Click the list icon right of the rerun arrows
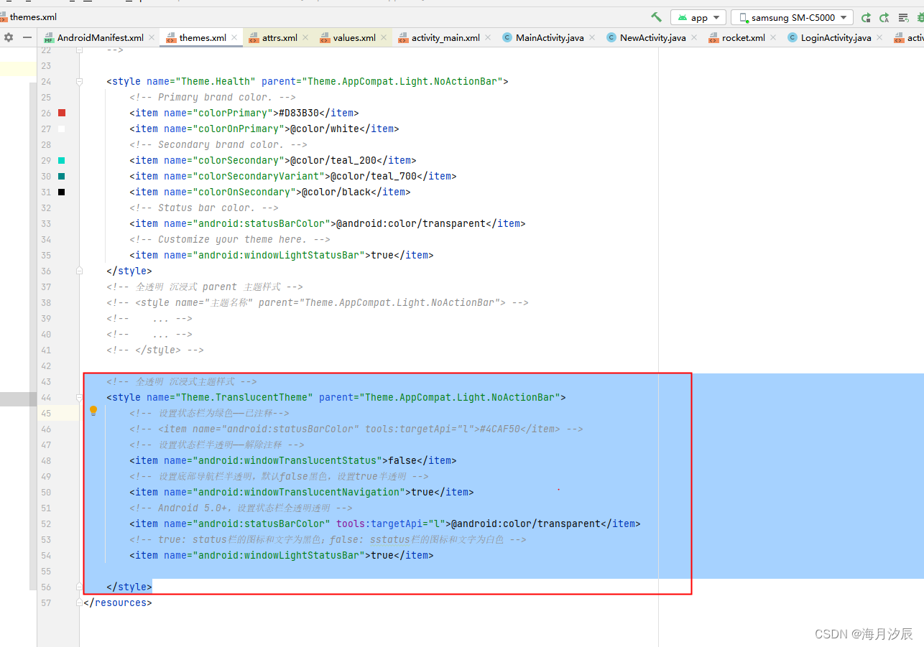 [904, 17]
